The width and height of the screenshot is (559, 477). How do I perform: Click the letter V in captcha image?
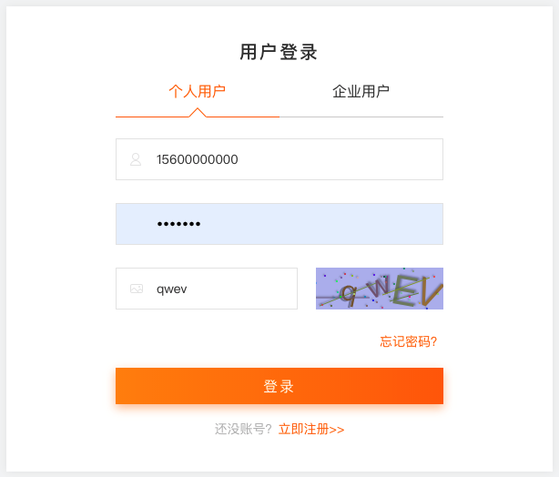430,292
